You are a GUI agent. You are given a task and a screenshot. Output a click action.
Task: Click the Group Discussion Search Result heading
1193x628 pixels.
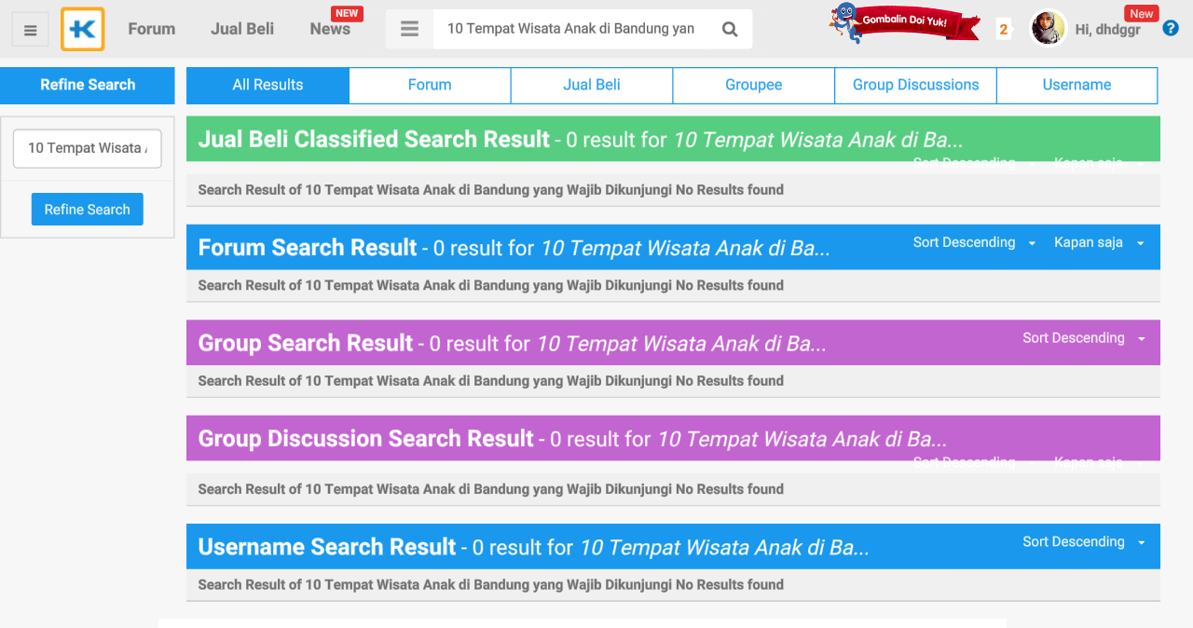tap(365, 439)
